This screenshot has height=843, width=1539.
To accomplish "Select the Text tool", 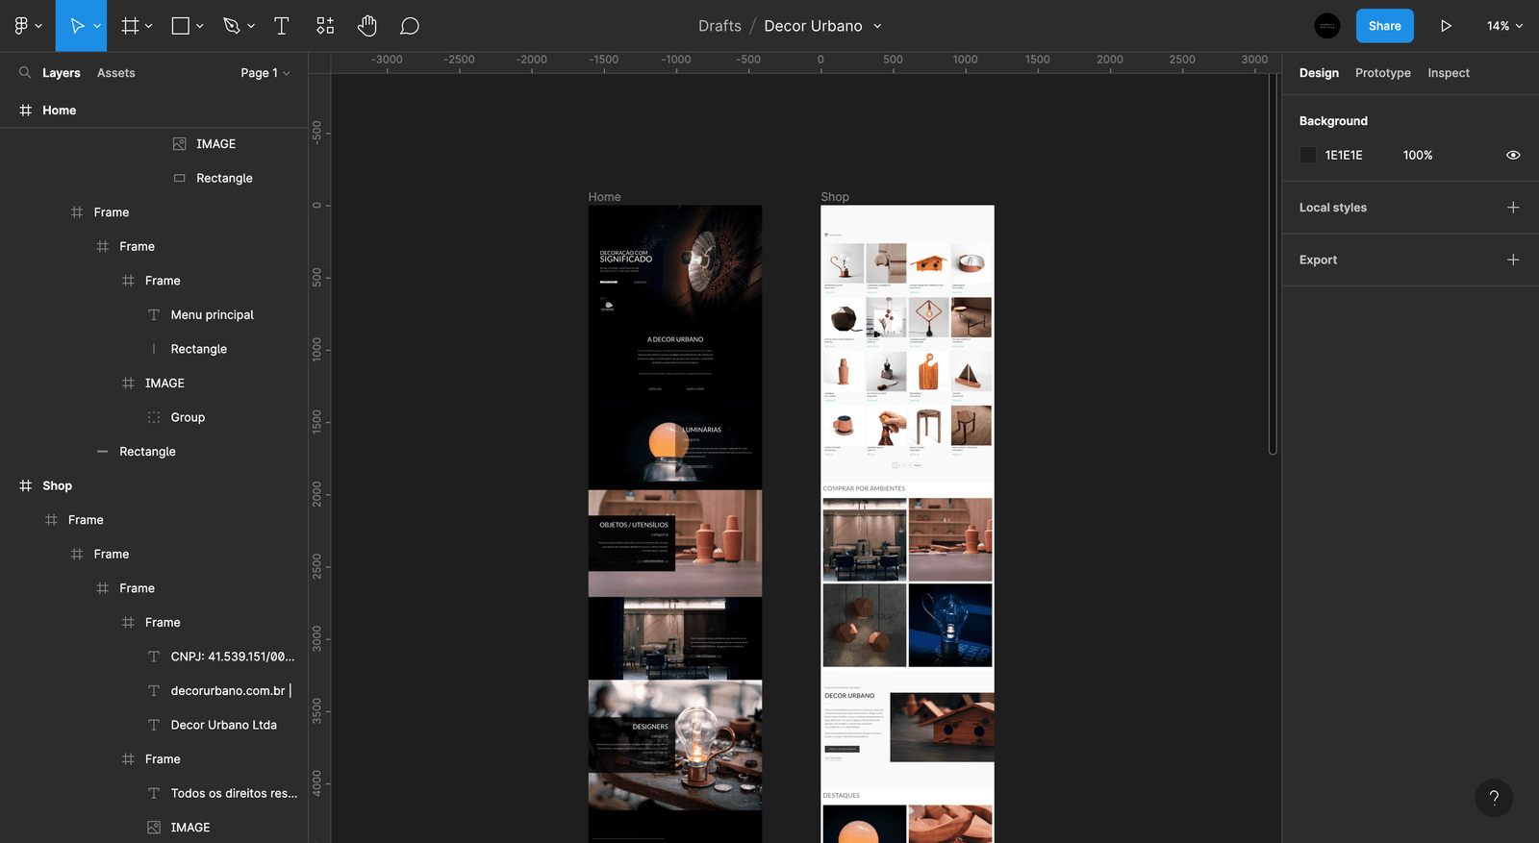I will pos(281,26).
